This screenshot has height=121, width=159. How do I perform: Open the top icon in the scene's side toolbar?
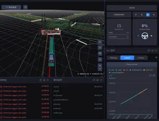tap(100, 42)
